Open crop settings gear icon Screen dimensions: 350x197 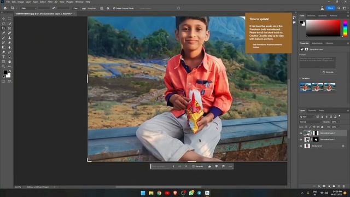108,8
